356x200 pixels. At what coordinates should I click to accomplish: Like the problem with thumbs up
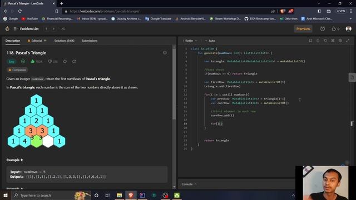pyautogui.click(x=36, y=62)
